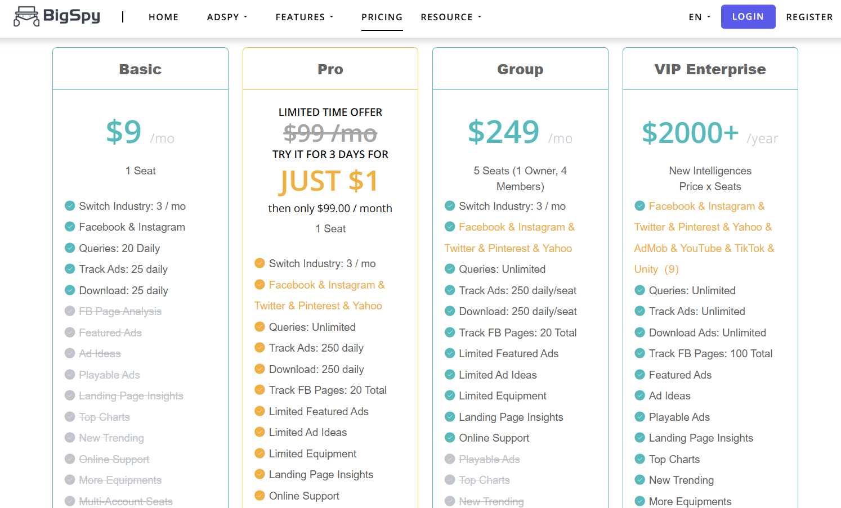Click the Pro plan Twitter & Pinterest & Yahoo text

(x=318, y=305)
